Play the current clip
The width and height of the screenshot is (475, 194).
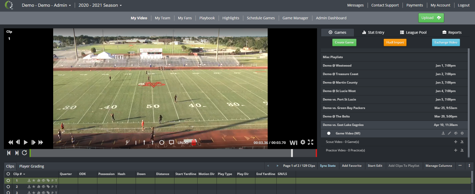pyautogui.click(x=26, y=142)
